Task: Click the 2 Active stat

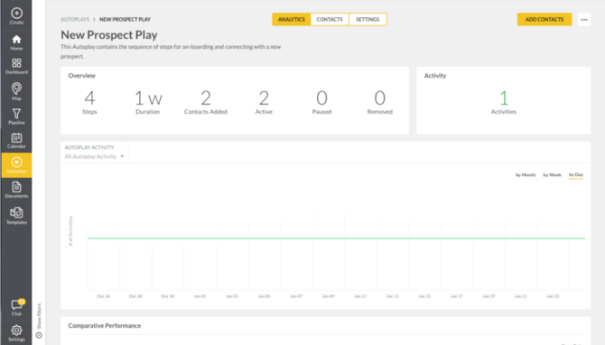Action: 264,102
